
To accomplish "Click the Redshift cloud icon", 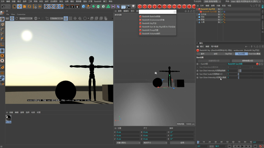I will click(x=169, y=6).
